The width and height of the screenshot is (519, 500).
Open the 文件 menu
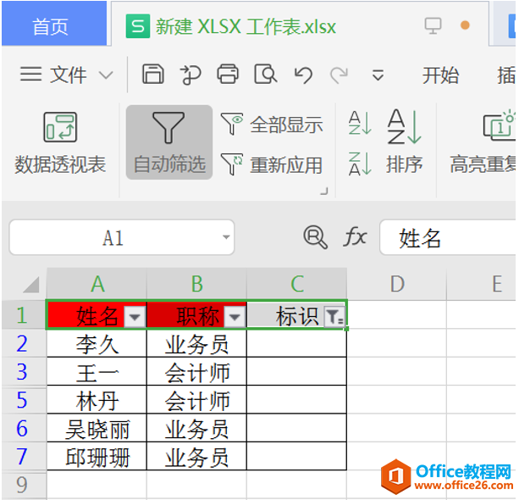tap(69, 75)
